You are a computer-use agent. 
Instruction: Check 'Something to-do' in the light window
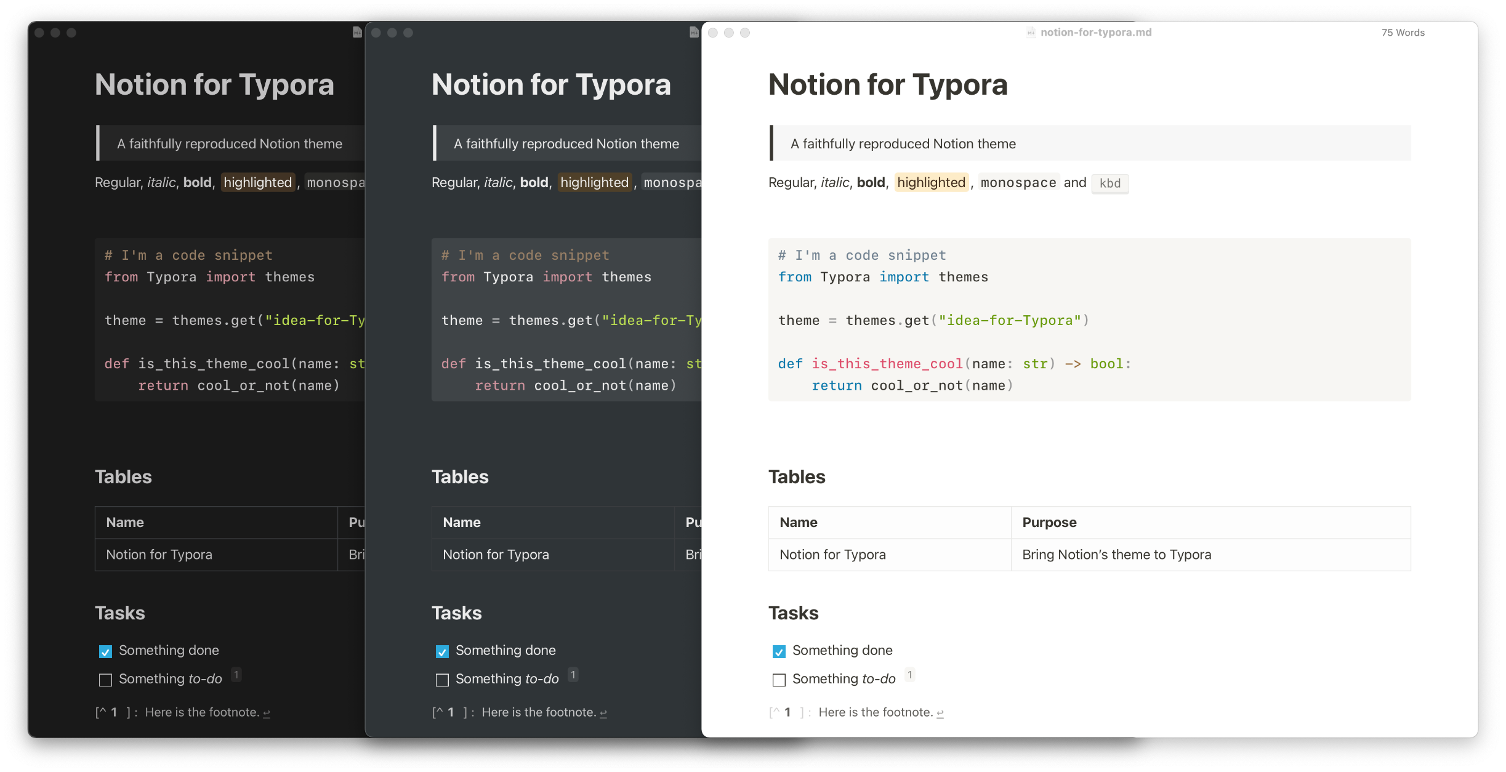(779, 680)
